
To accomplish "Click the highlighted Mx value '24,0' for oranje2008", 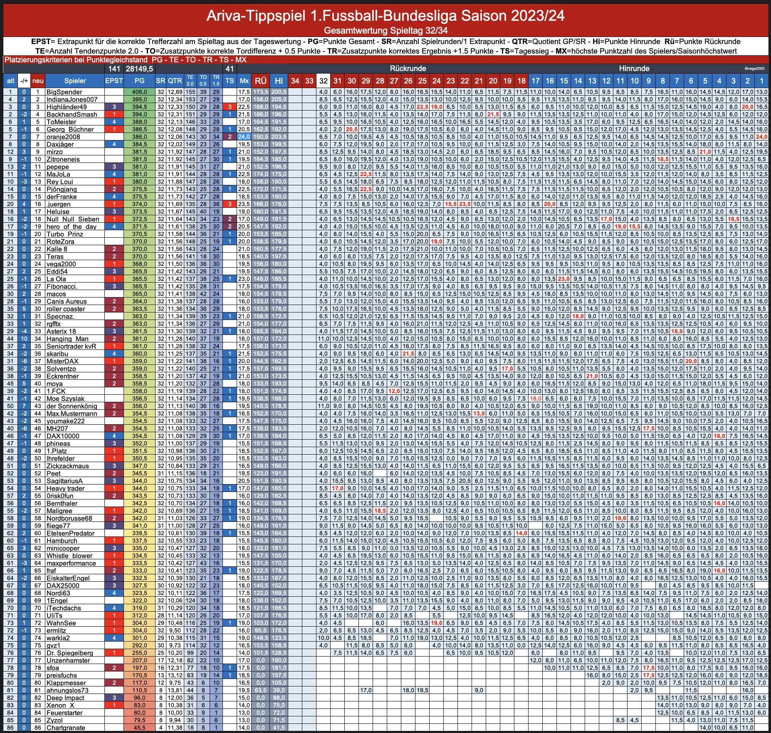I will point(244,137).
